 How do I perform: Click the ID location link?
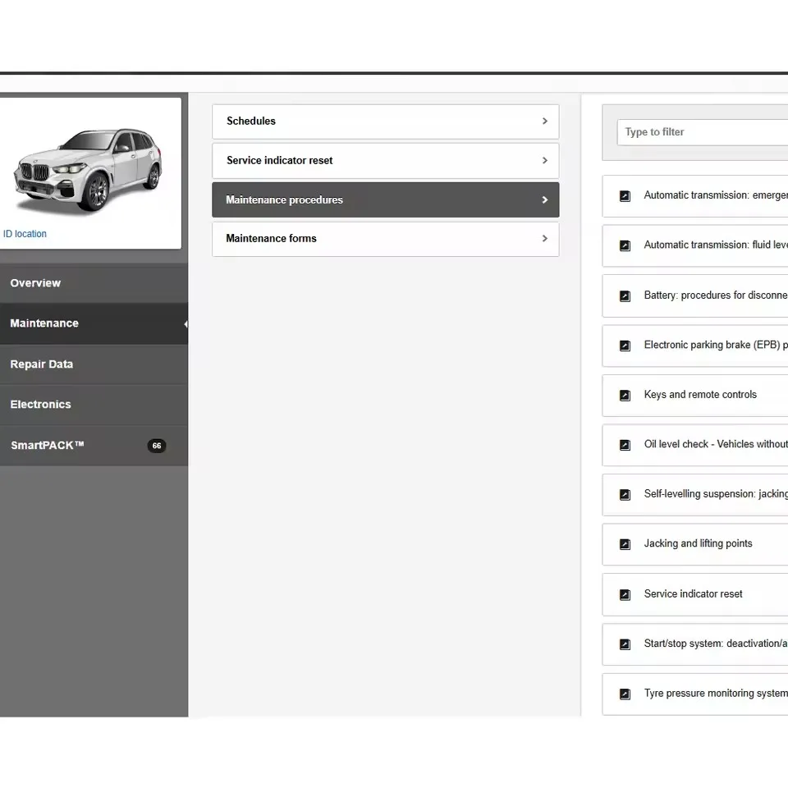[x=25, y=234]
